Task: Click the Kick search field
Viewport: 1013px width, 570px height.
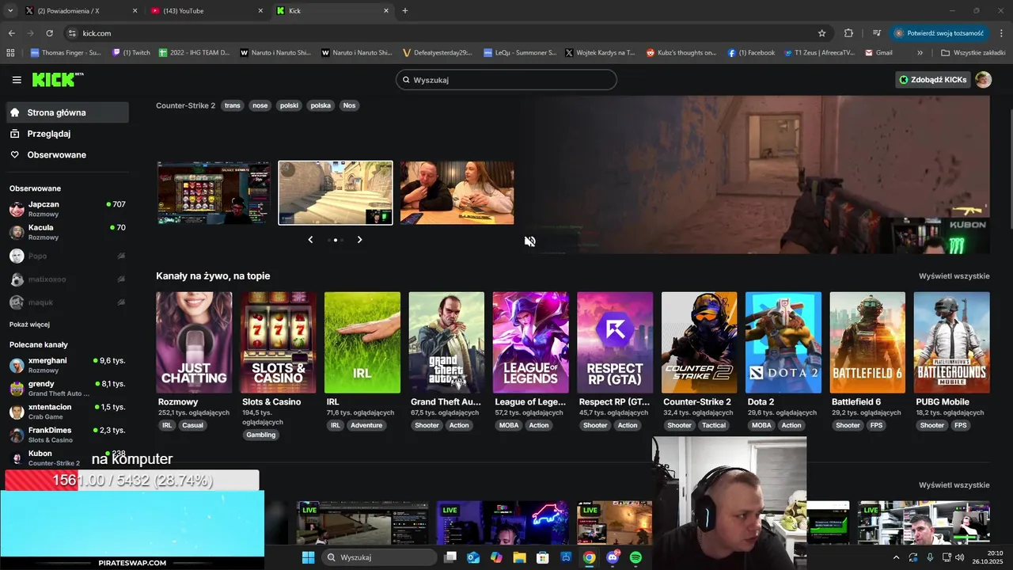Action: 506,80
